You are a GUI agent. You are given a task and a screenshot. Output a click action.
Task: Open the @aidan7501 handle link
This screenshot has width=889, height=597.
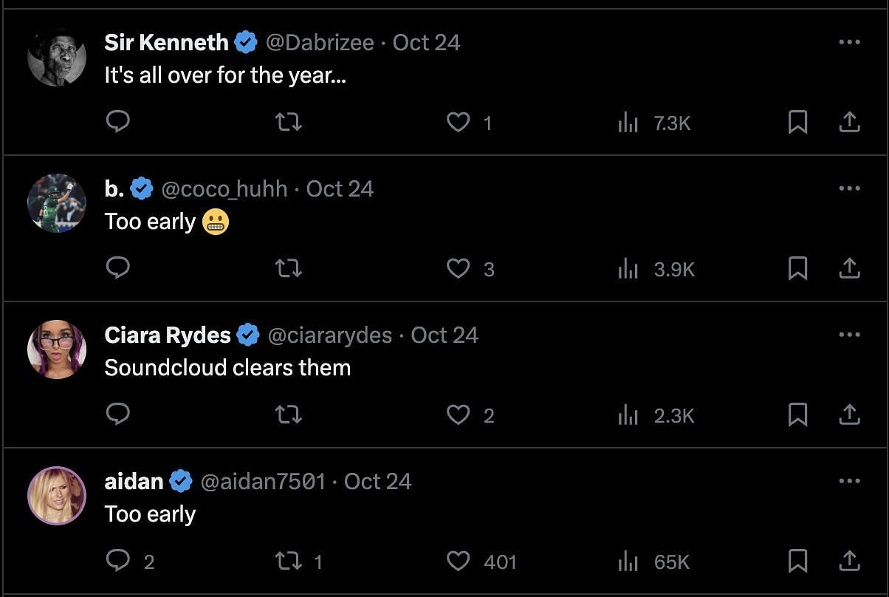(263, 481)
